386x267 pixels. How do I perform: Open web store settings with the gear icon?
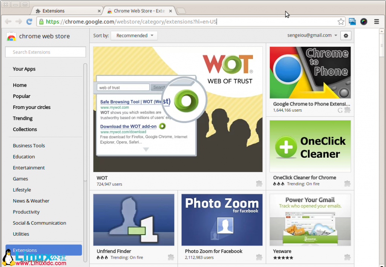point(346,36)
